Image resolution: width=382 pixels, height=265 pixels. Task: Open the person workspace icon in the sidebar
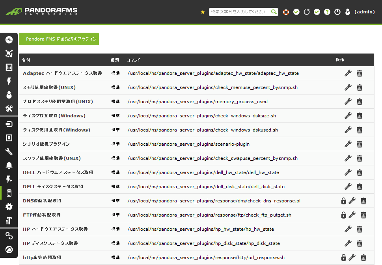(9, 95)
